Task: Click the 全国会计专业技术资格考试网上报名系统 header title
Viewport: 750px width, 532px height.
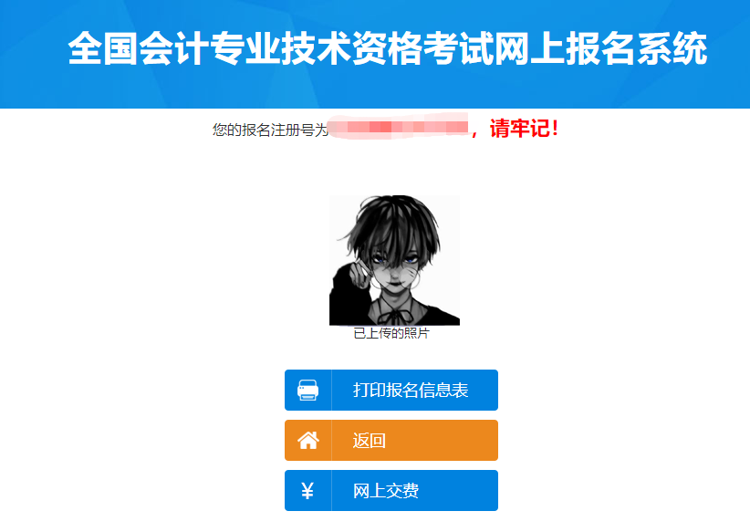Action: 388,48
